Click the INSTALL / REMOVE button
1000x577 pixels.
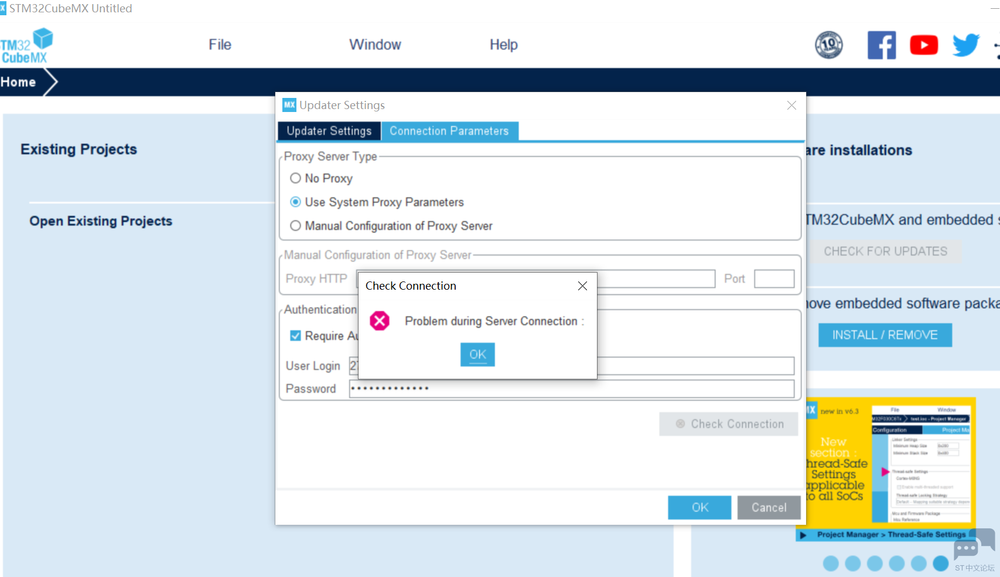click(885, 335)
